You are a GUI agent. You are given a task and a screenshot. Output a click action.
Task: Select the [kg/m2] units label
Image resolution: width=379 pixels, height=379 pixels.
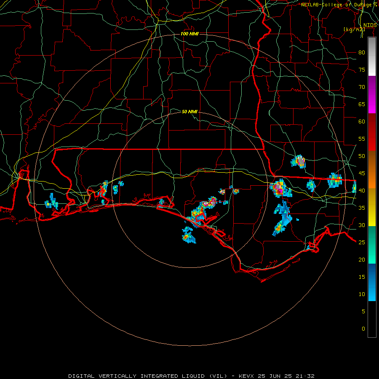pos(354,29)
